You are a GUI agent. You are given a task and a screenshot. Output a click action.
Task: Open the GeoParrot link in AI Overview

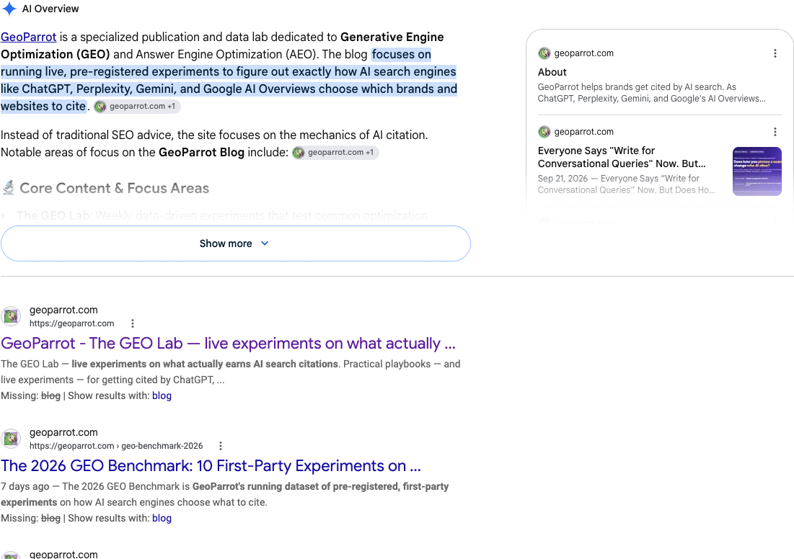pyautogui.click(x=28, y=37)
